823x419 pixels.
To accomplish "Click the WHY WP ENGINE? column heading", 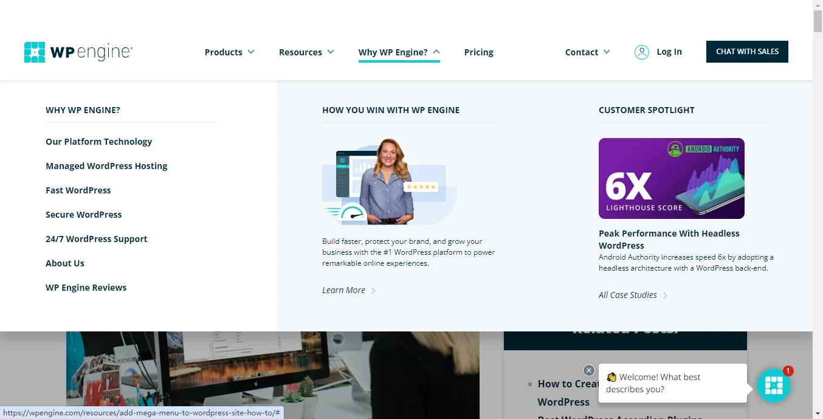I will 83,110.
